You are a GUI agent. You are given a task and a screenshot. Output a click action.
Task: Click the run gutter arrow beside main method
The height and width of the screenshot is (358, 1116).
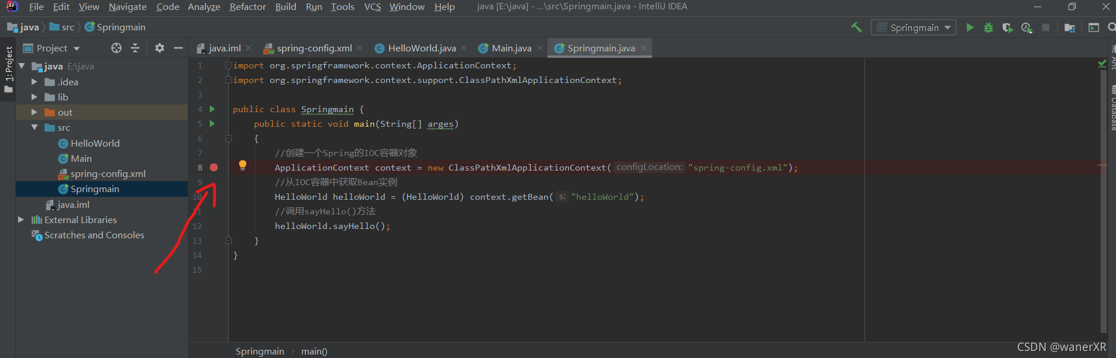coord(212,124)
